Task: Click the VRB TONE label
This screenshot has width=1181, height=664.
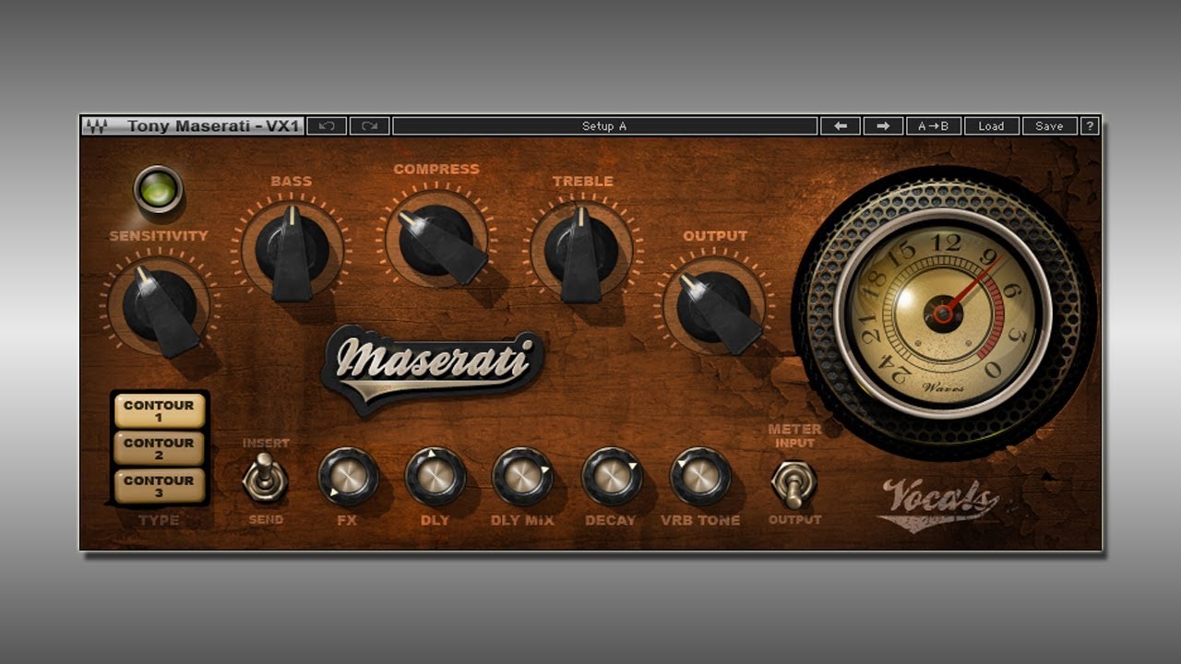Action: click(700, 520)
